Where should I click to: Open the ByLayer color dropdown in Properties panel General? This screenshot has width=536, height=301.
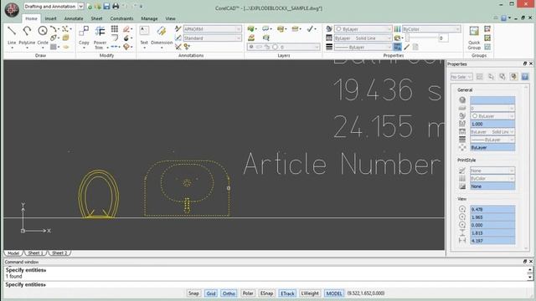click(x=492, y=116)
